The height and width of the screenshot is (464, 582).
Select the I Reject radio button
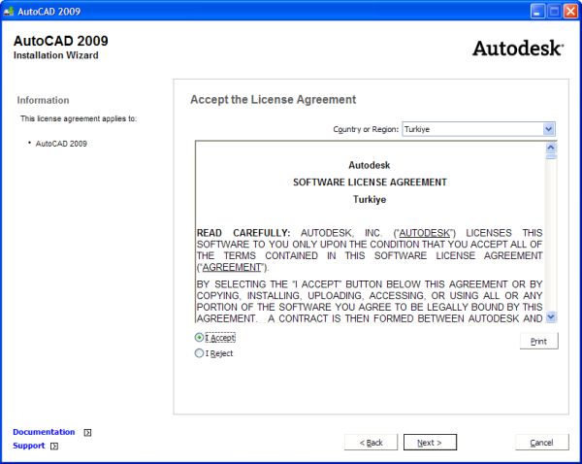tap(199, 353)
